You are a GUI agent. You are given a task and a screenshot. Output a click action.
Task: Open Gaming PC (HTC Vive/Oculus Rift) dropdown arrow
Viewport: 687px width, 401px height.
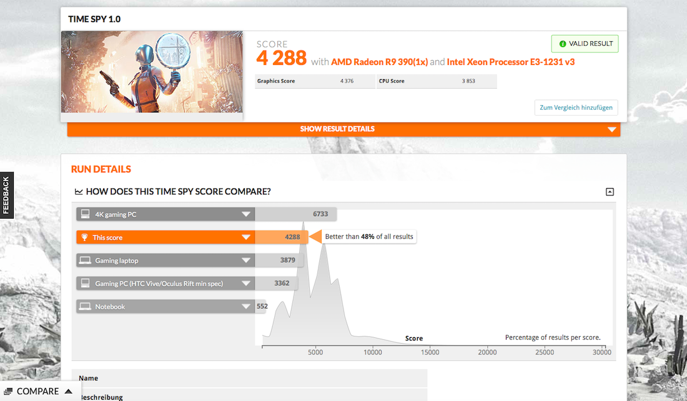click(246, 284)
